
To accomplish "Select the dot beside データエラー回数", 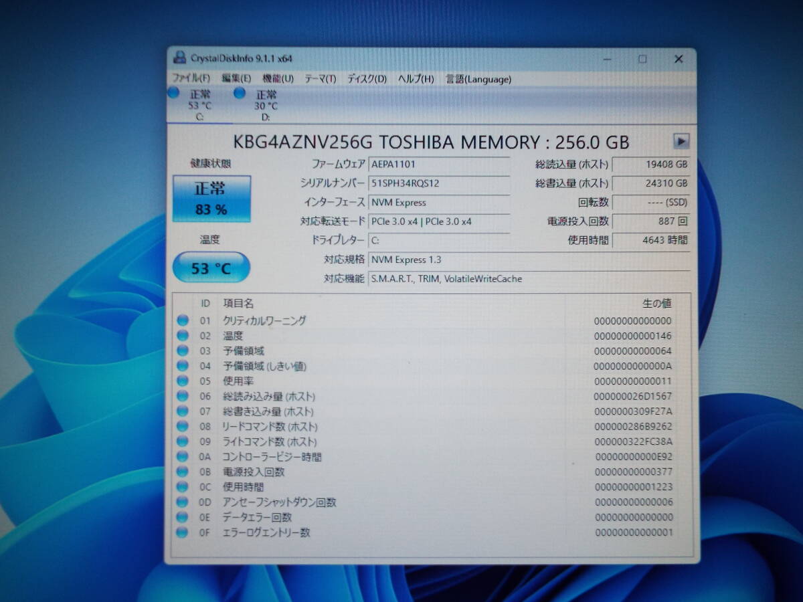I will coord(183,517).
